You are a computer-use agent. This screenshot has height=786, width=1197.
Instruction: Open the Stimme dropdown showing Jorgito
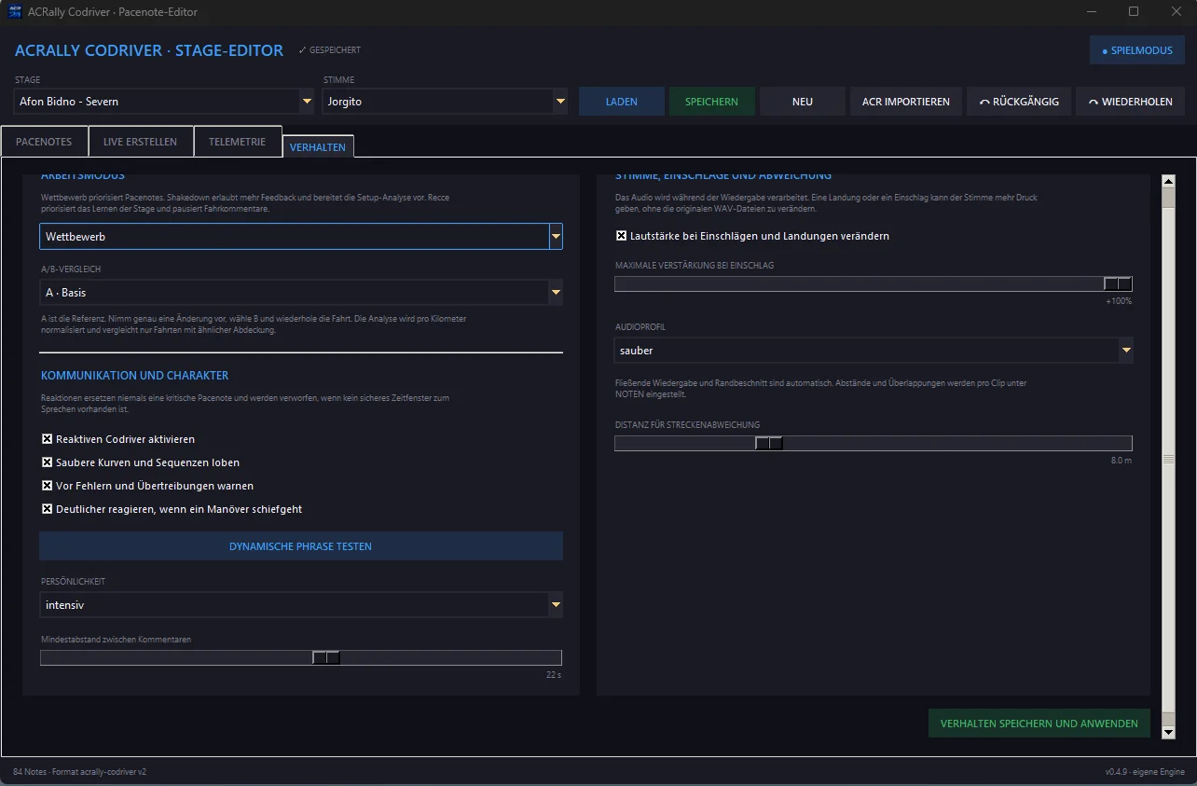coord(445,102)
